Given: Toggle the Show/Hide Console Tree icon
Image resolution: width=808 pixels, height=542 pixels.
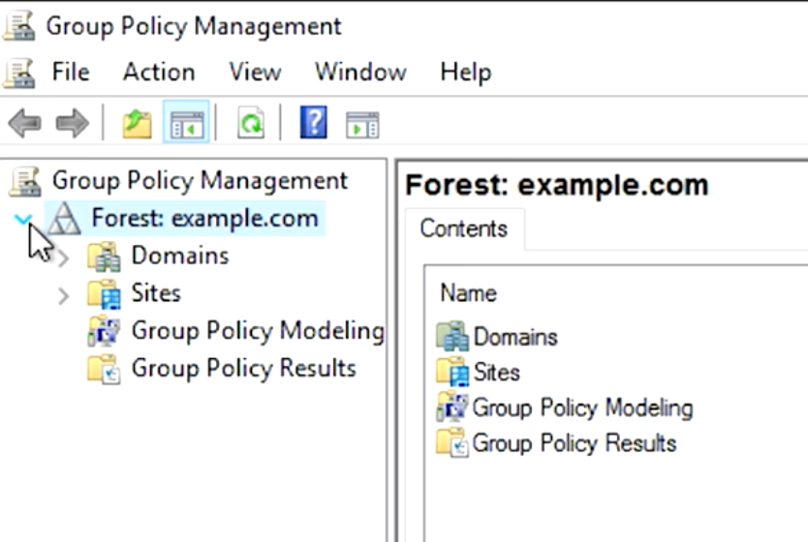Looking at the screenshot, I should click(x=186, y=124).
